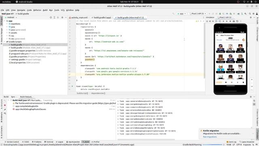The height and width of the screenshot is (146, 259).
Task: Open Build panel settings gear
Action: [x=251, y=97]
